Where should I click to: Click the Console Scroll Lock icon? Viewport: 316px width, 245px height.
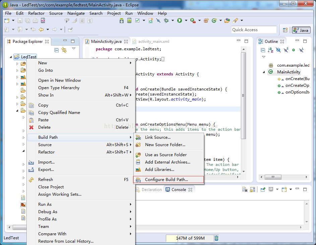[253, 190]
